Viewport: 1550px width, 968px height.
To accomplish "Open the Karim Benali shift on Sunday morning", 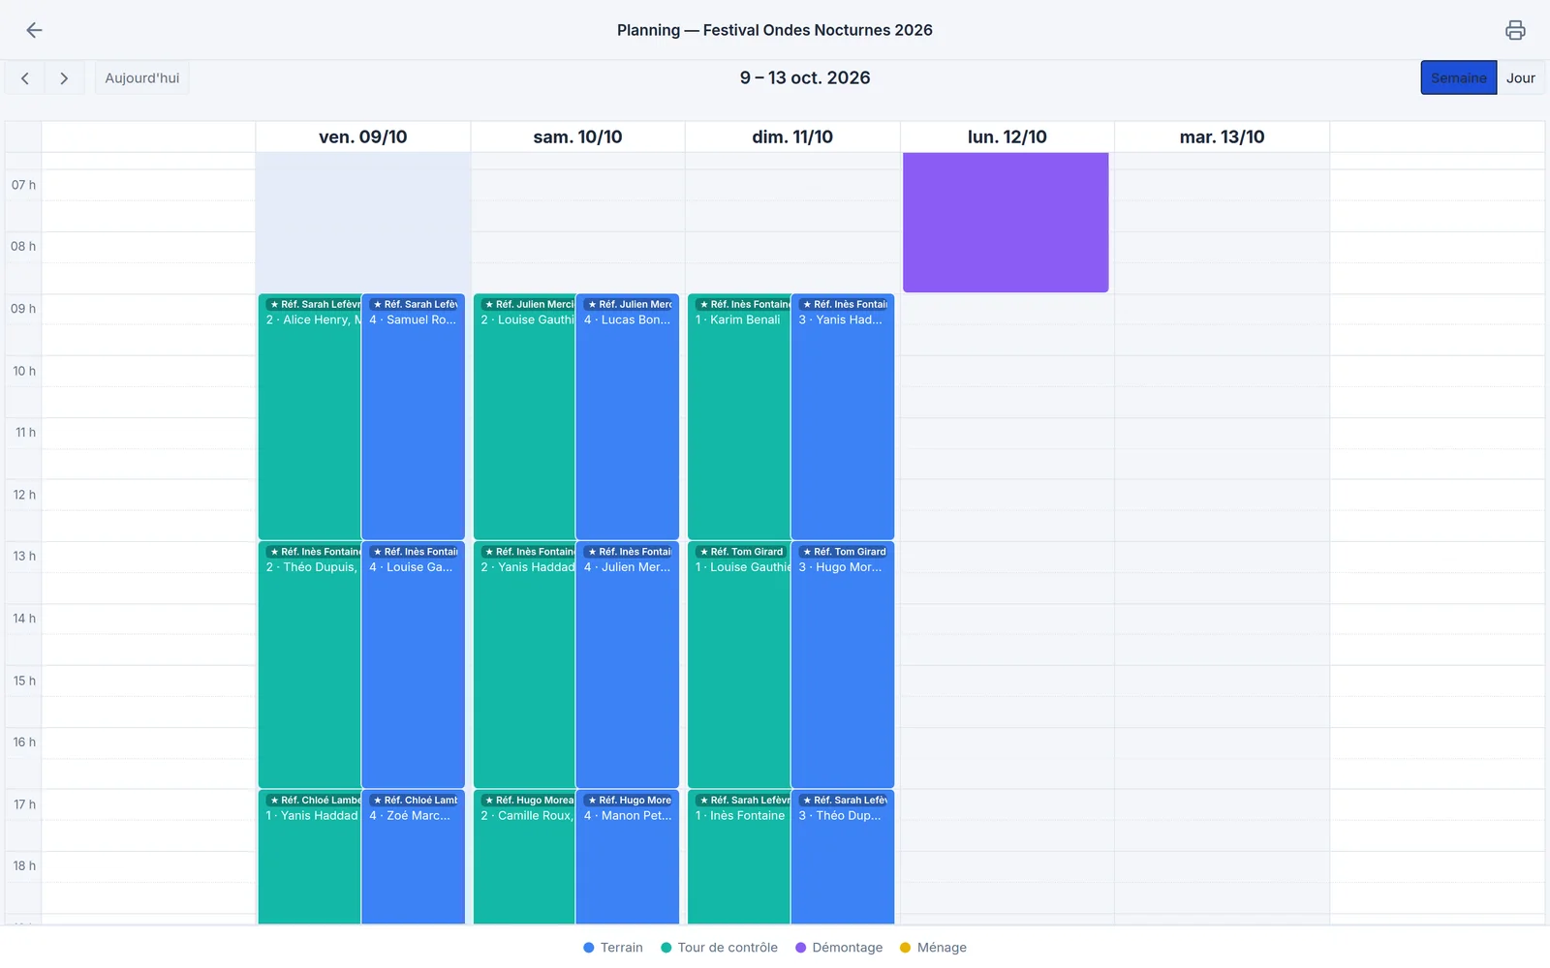I will pyautogui.click(x=739, y=416).
